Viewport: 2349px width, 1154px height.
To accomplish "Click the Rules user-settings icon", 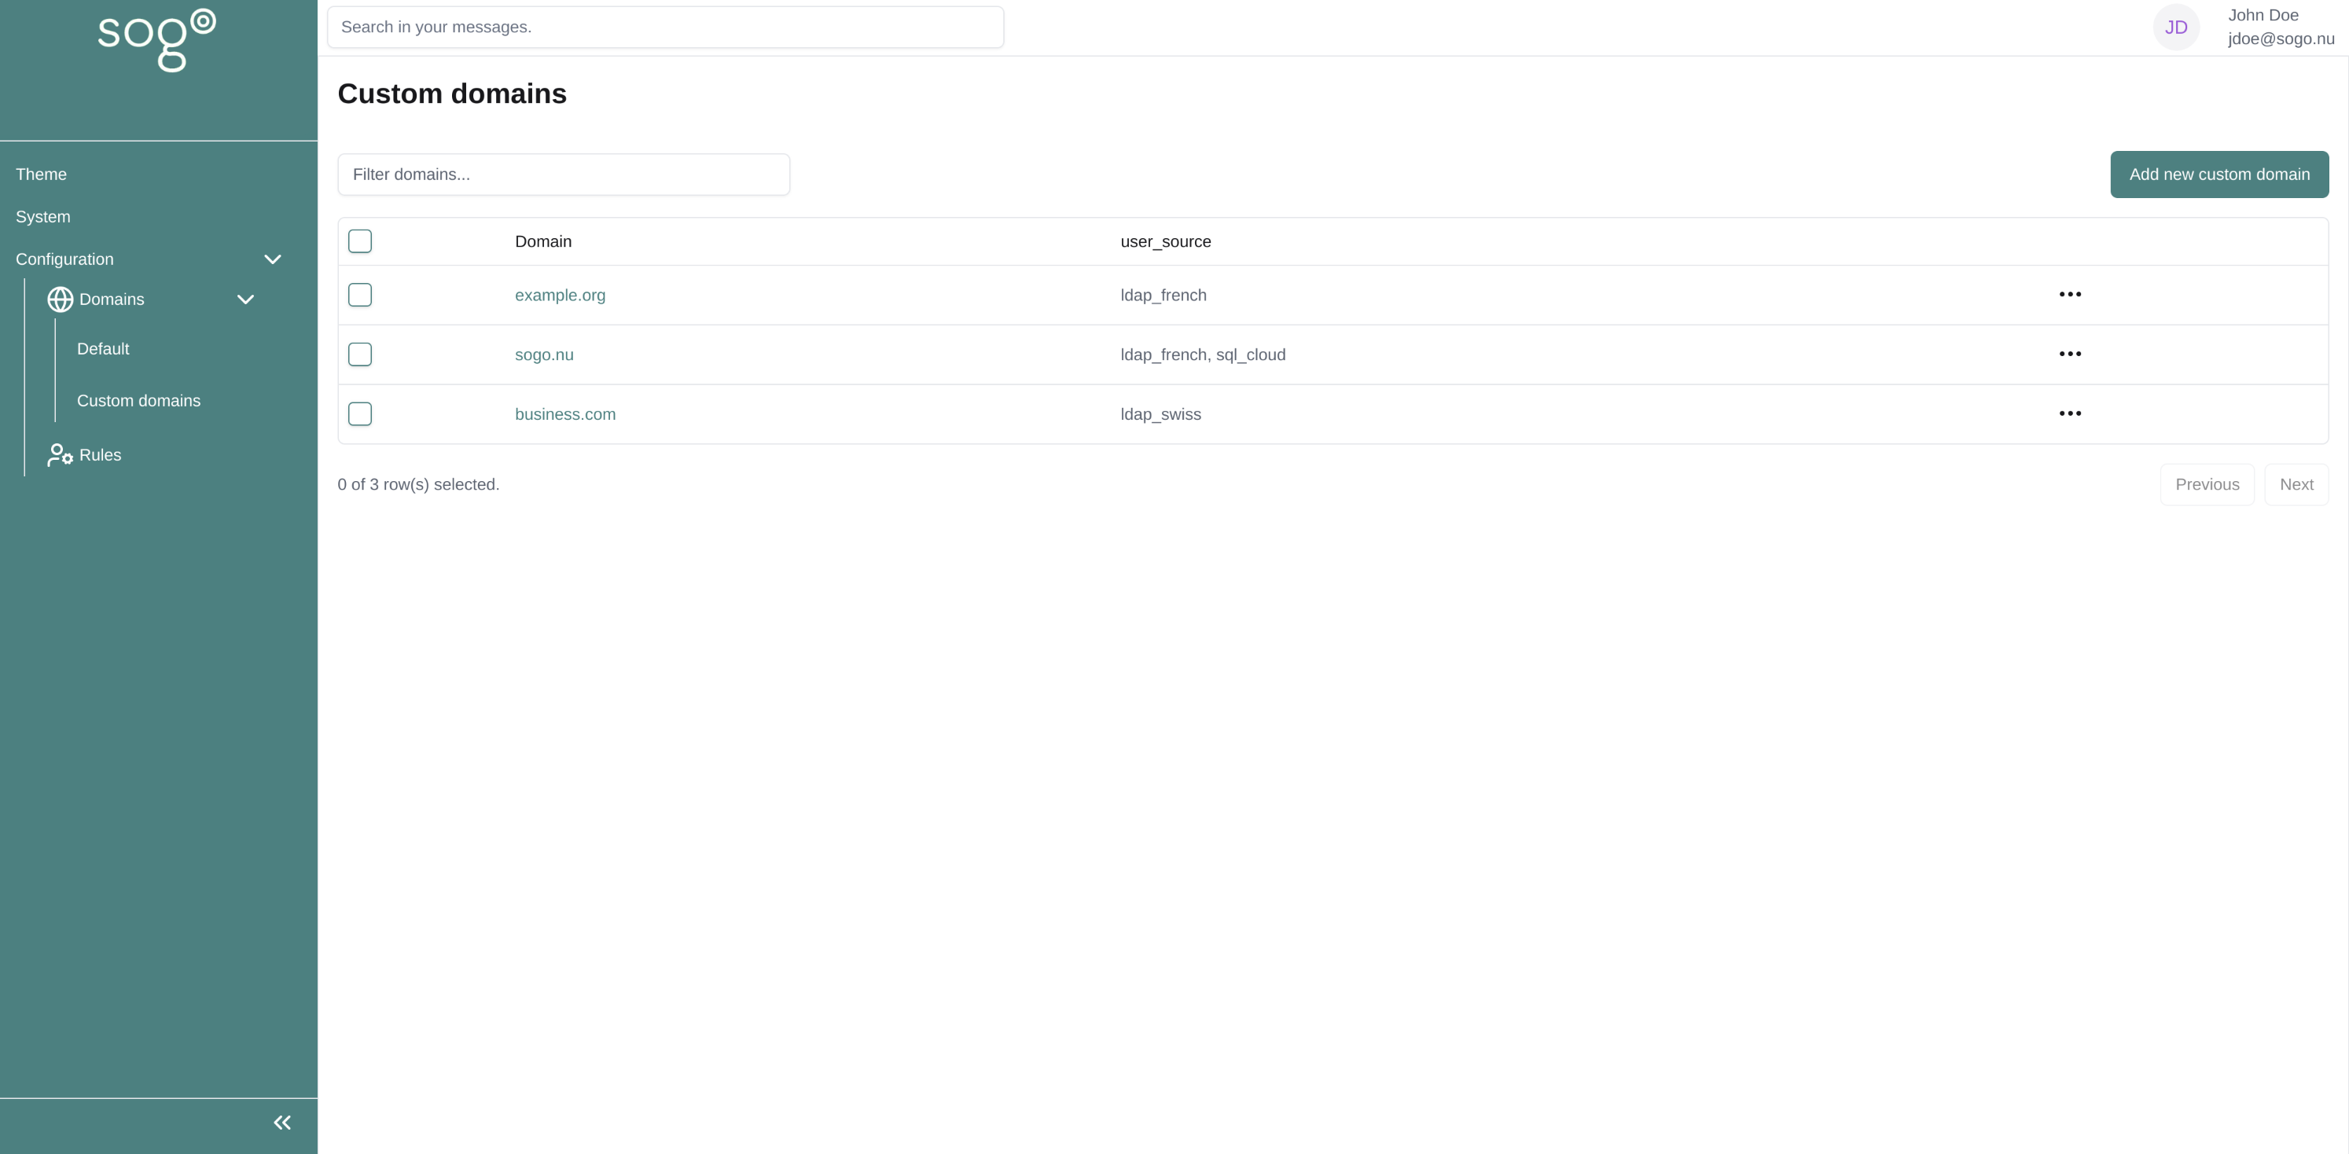I will pos(59,454).
